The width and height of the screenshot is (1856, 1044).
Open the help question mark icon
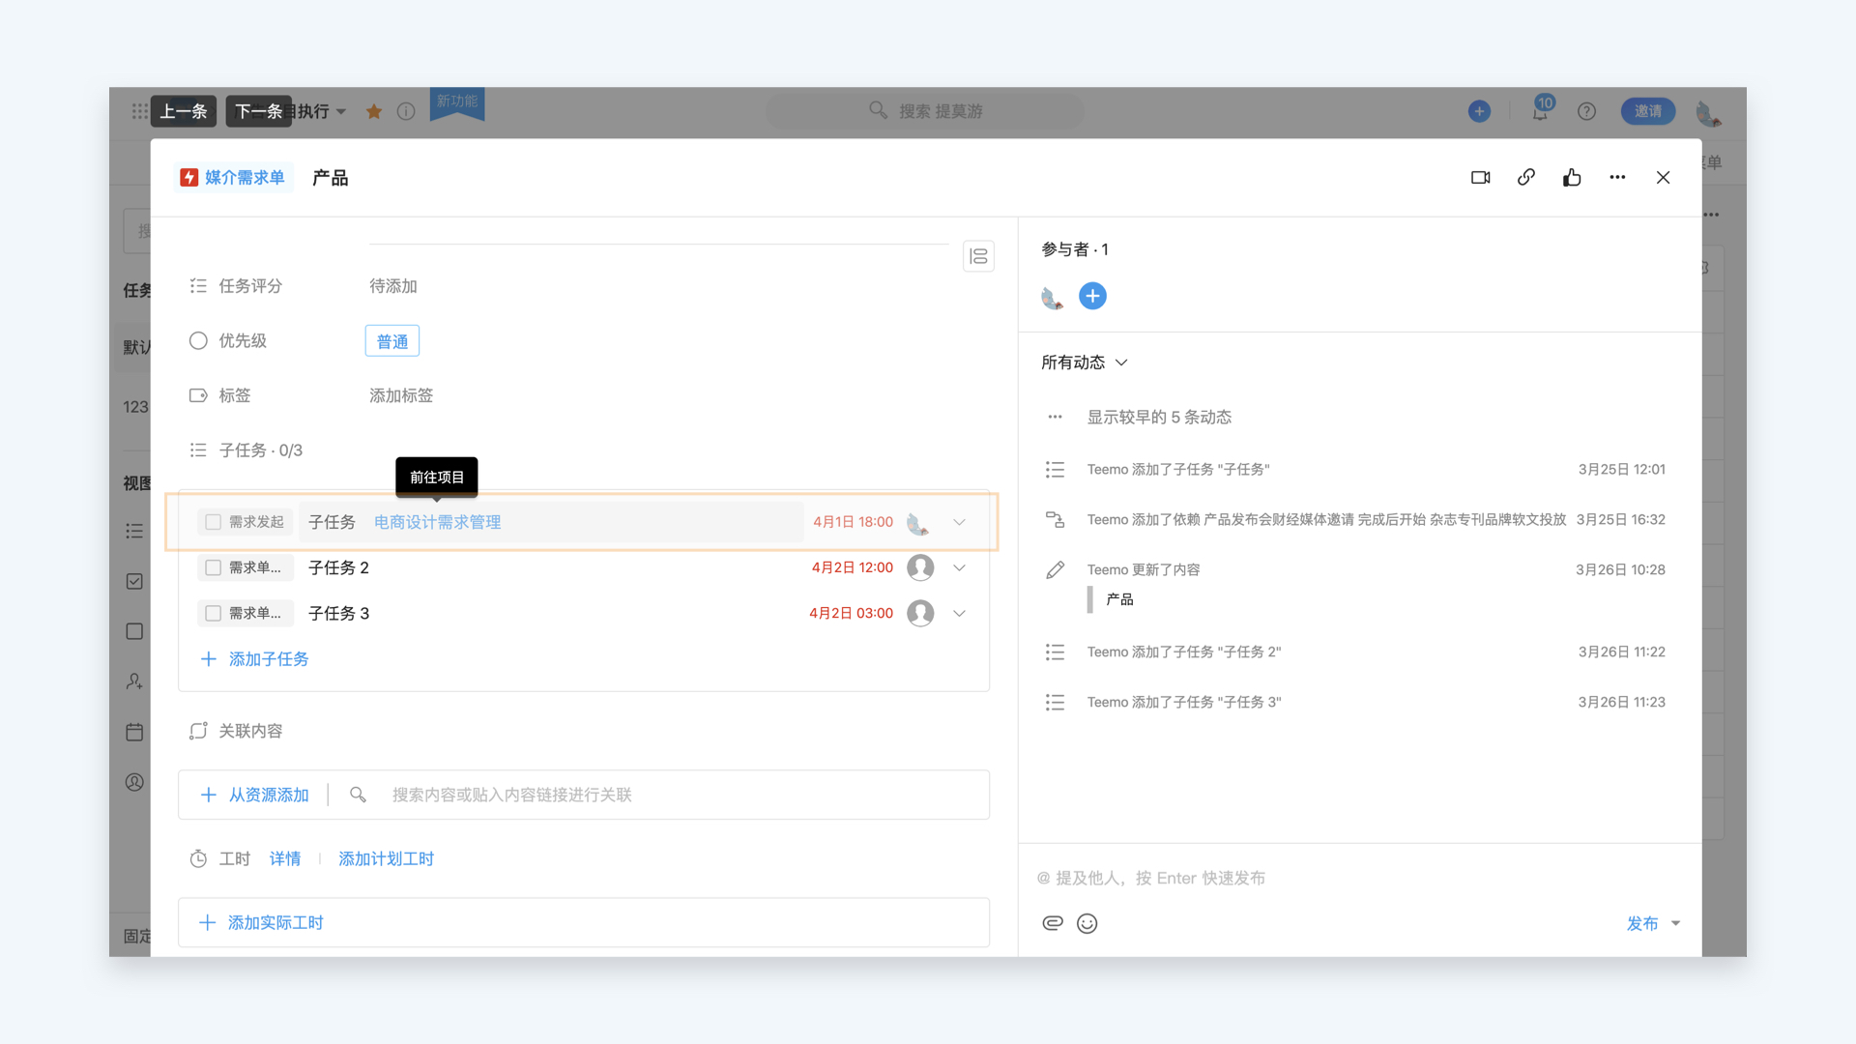tap(1586, 111)
